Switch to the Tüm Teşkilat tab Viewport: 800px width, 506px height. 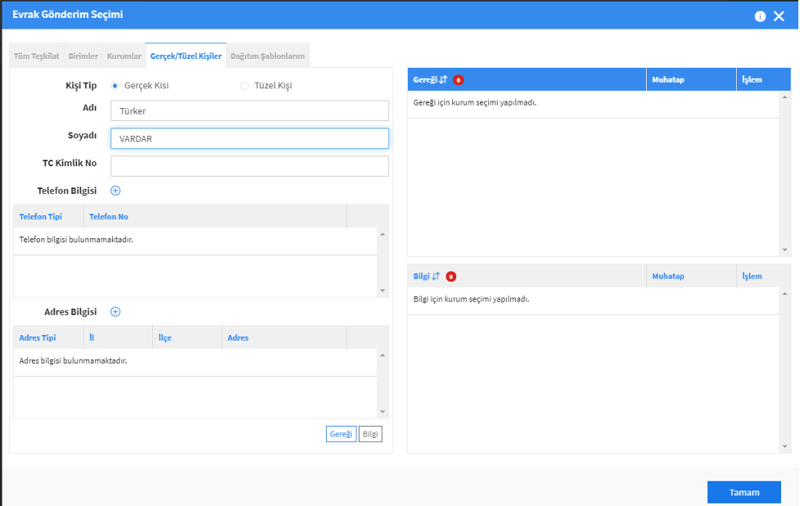coord(36,56)
